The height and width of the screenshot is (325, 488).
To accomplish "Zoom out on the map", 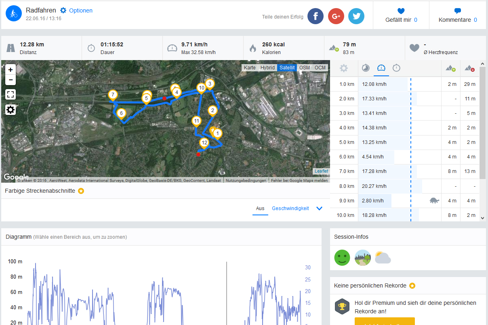I will pyautogui.click(x=11, y=80).
